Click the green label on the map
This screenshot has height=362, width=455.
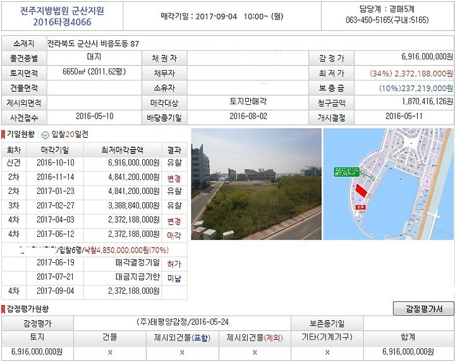[x=346, y=172]
